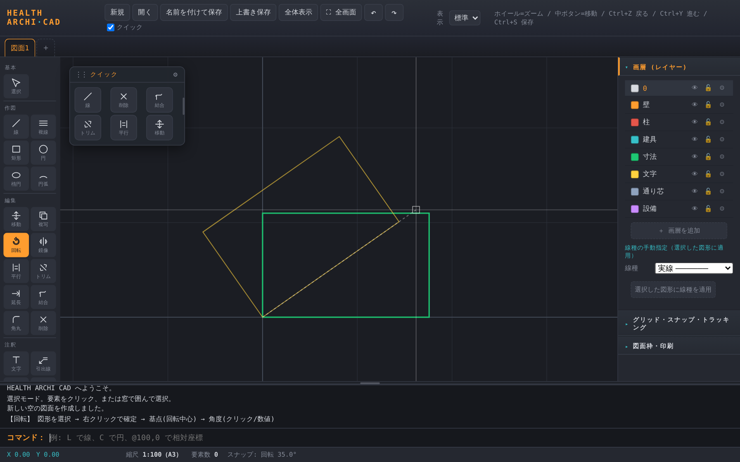Activate the 移動 move tool in left toolbar
This screenshot has width=740, height=462.
(16, 219)
